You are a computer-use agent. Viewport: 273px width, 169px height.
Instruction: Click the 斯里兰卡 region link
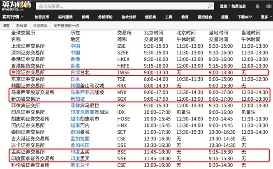click(x=80, y=165)
